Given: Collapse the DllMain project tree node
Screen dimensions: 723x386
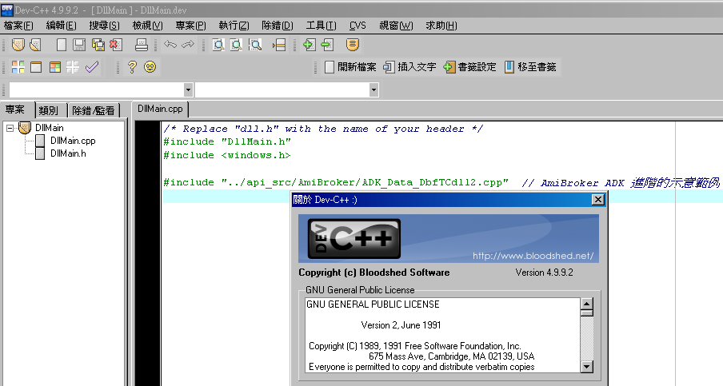Looking at the screenshot, I should (10, 128).
